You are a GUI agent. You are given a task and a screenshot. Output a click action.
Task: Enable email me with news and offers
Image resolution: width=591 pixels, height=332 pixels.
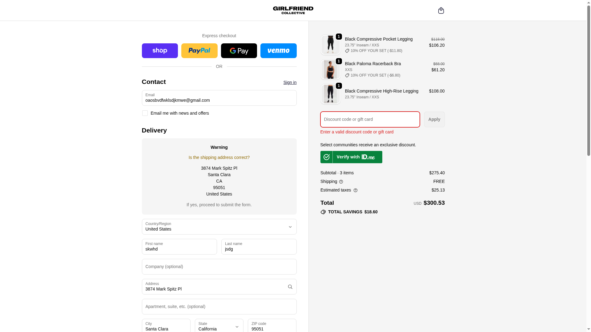(145, 113)
